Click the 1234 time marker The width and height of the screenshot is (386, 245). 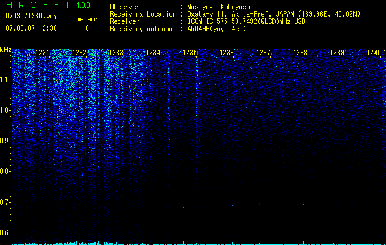coord(153,53)
